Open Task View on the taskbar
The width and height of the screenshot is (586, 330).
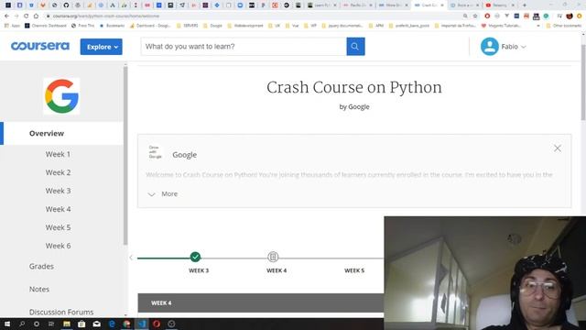tap(51, 324)
